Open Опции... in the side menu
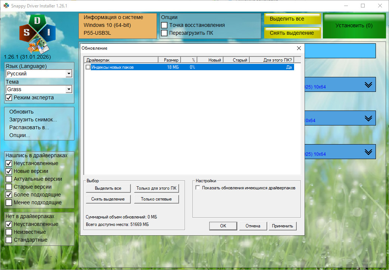 [x=19, y=135]
